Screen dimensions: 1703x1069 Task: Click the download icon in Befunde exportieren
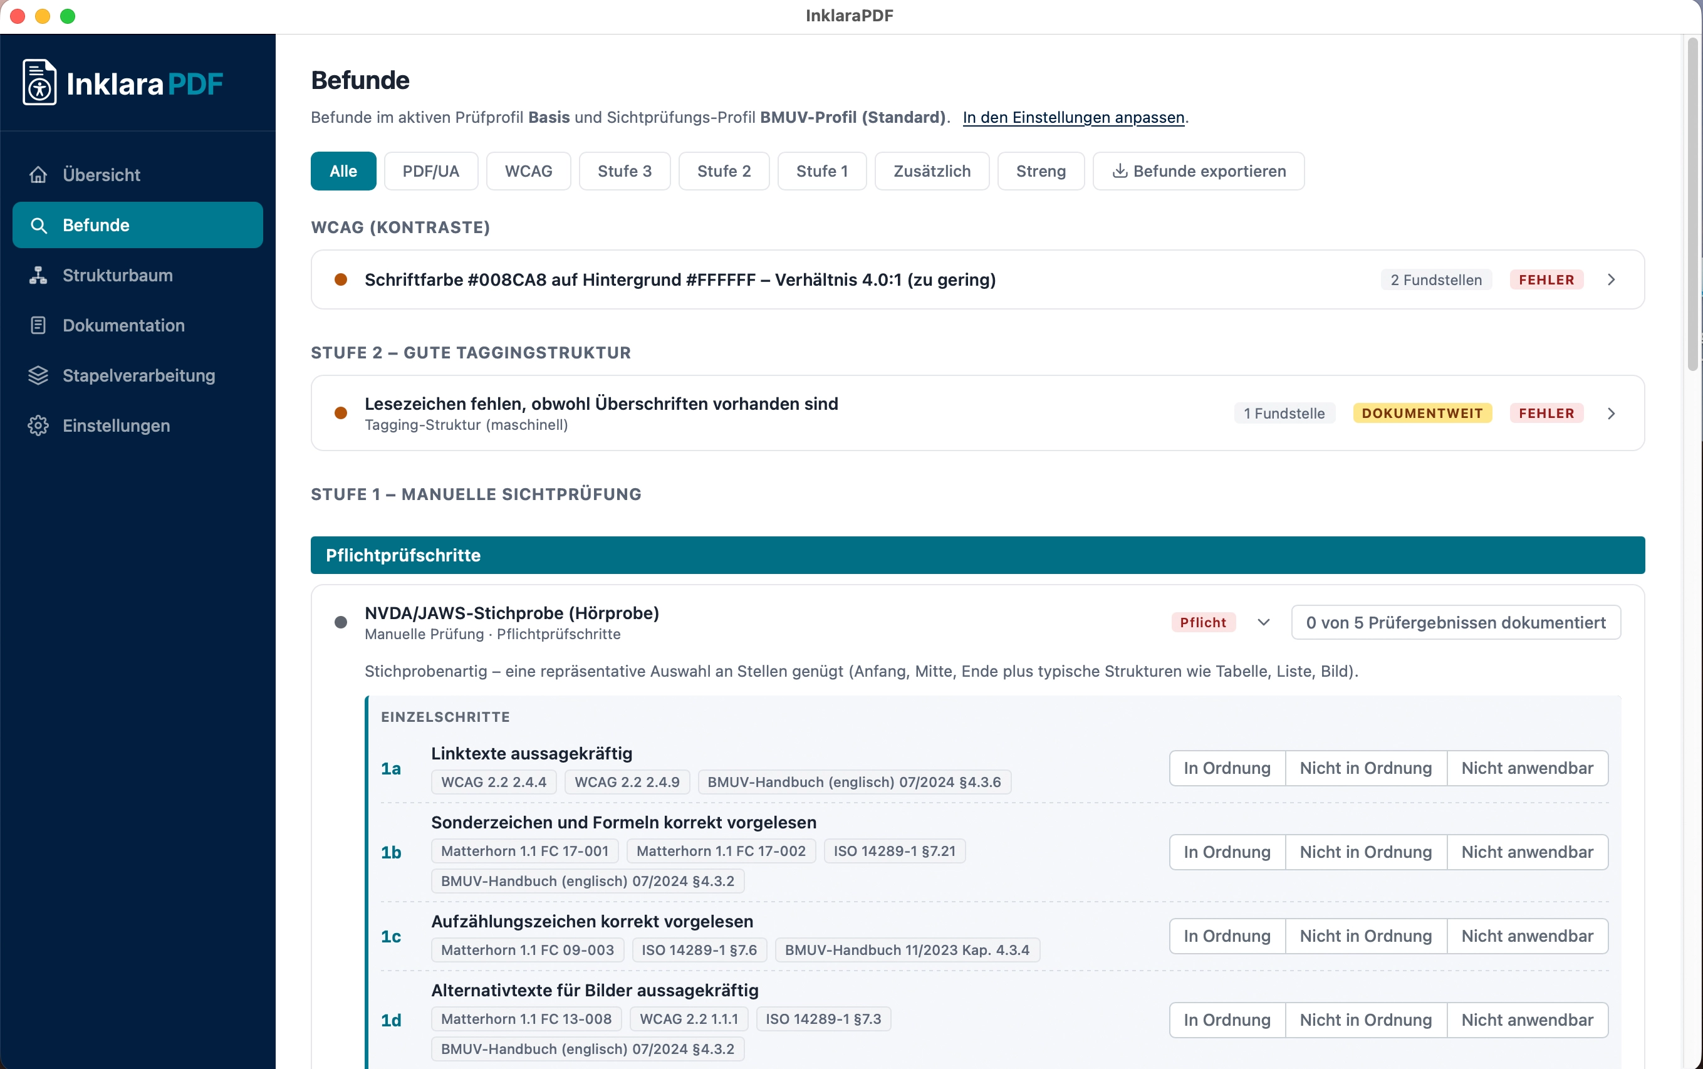click(x=1120, y=171)
